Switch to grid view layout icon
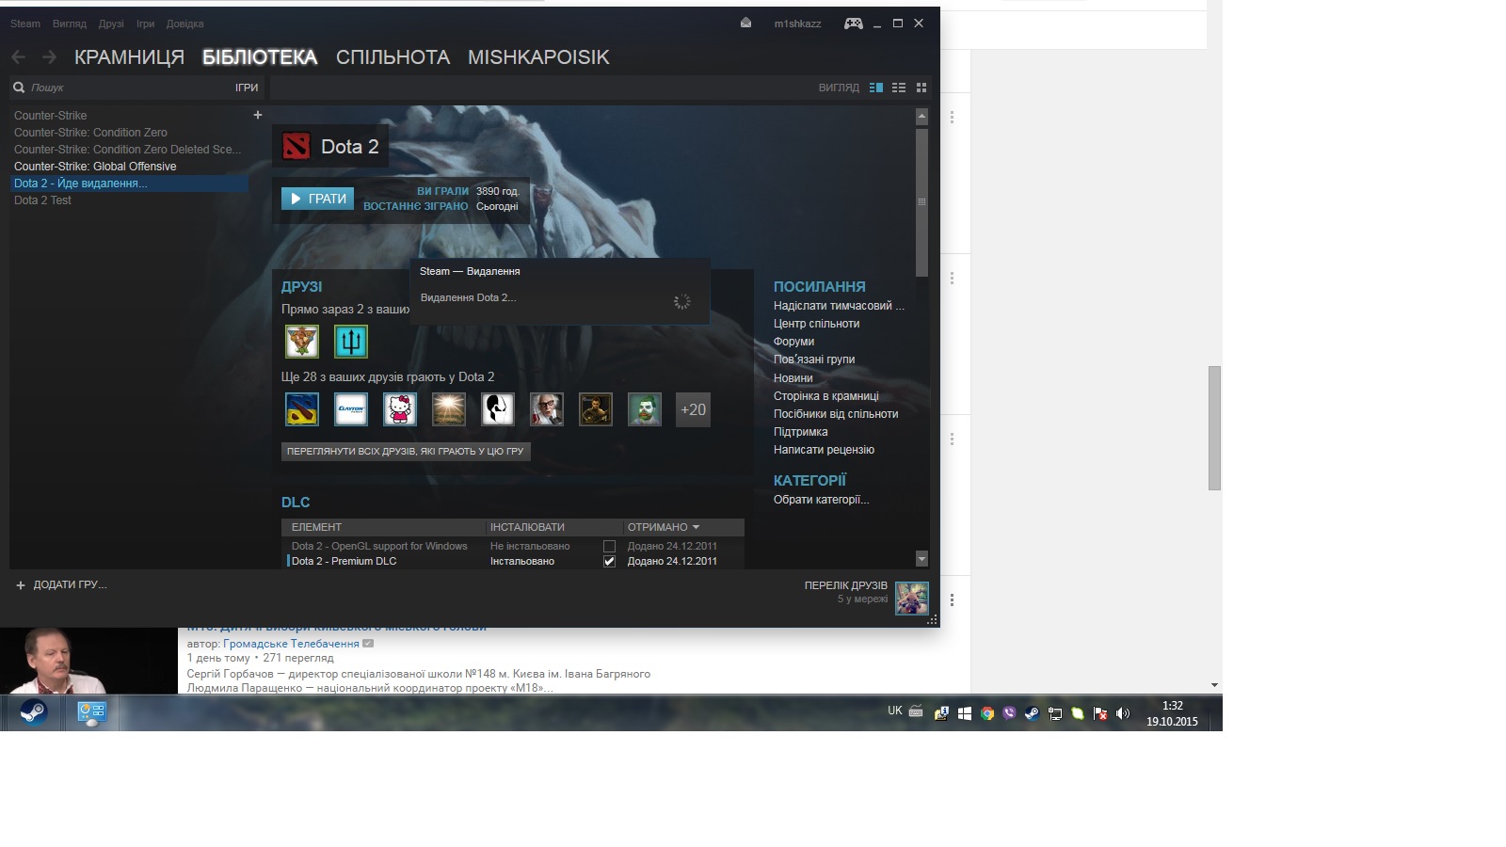 click(921, 88)
